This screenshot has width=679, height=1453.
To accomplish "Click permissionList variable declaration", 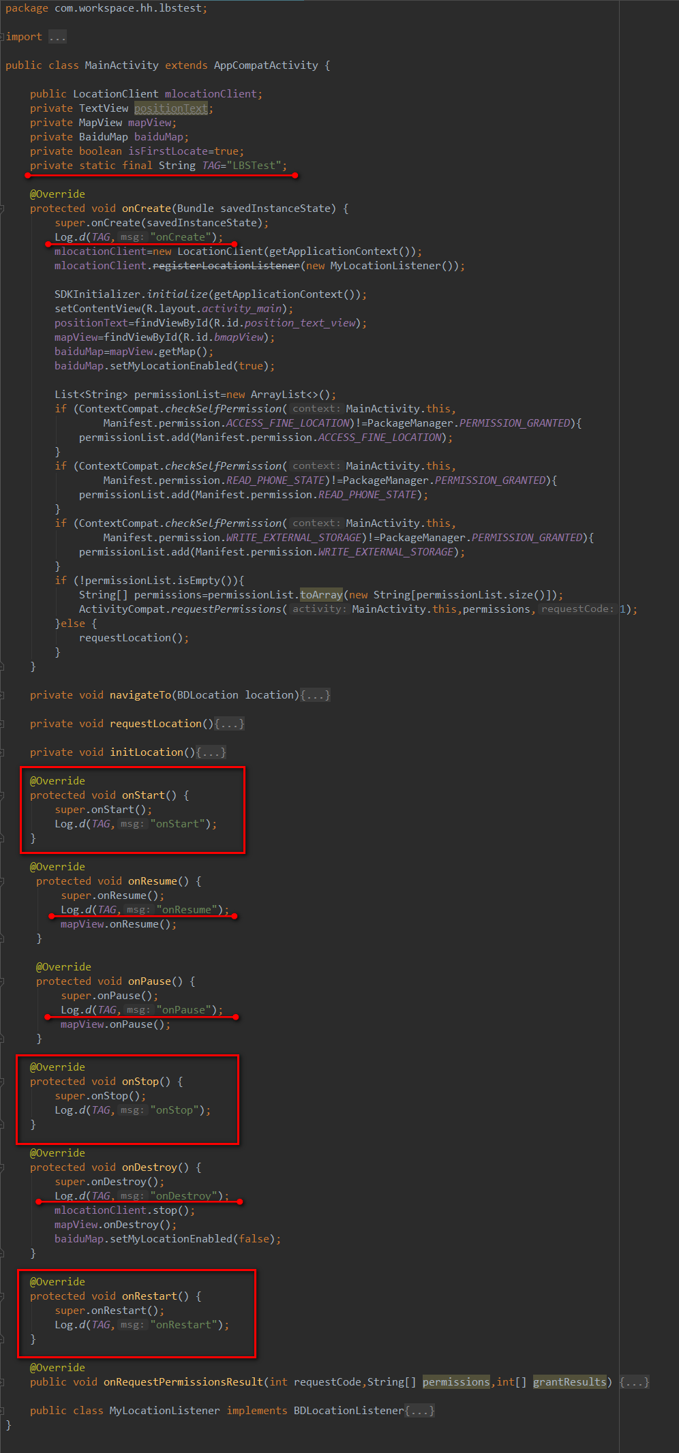I will pyautogui.click(x=177, y=395).
